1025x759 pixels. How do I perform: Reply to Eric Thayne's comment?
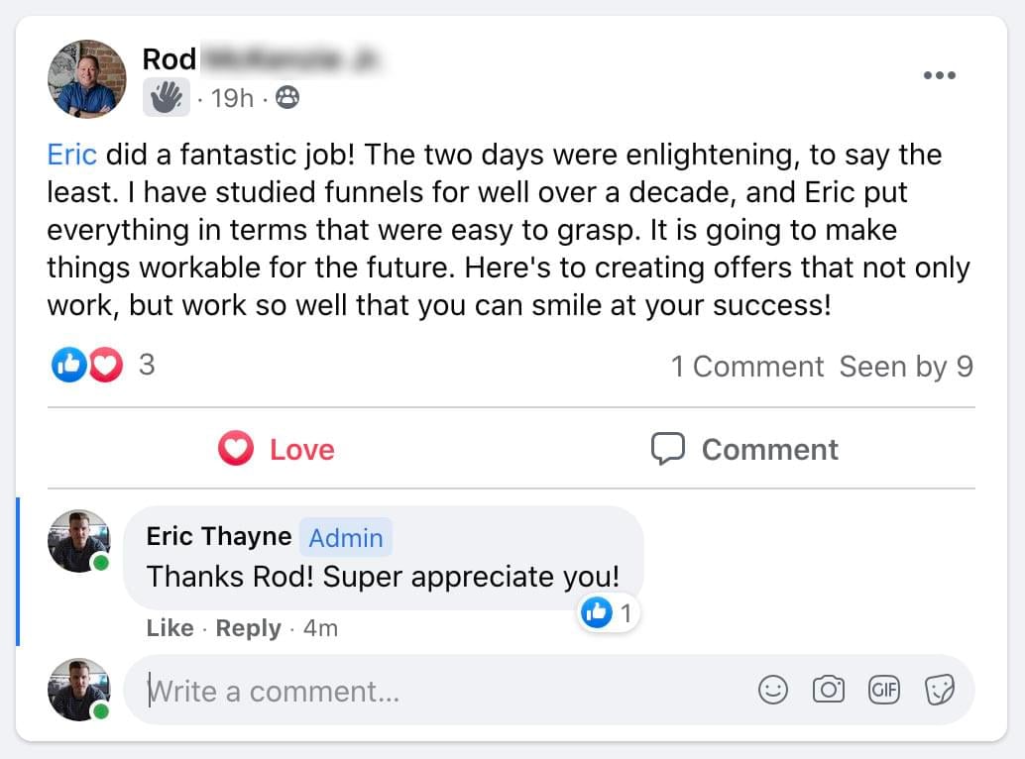(248, 628)
